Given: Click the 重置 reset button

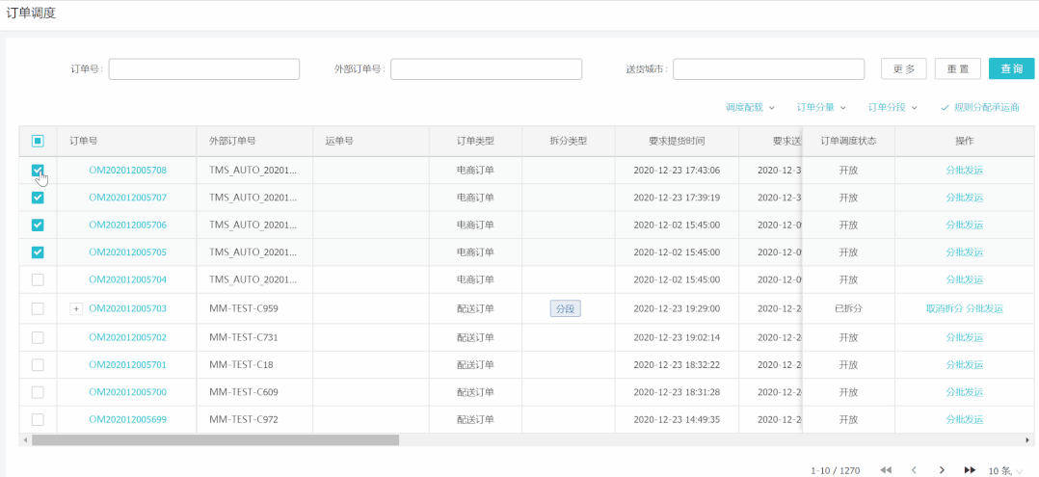Looking at the screenshot, I should (x=957, y=68).
